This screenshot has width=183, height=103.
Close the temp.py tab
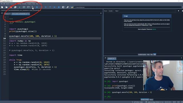click(10, 14)
